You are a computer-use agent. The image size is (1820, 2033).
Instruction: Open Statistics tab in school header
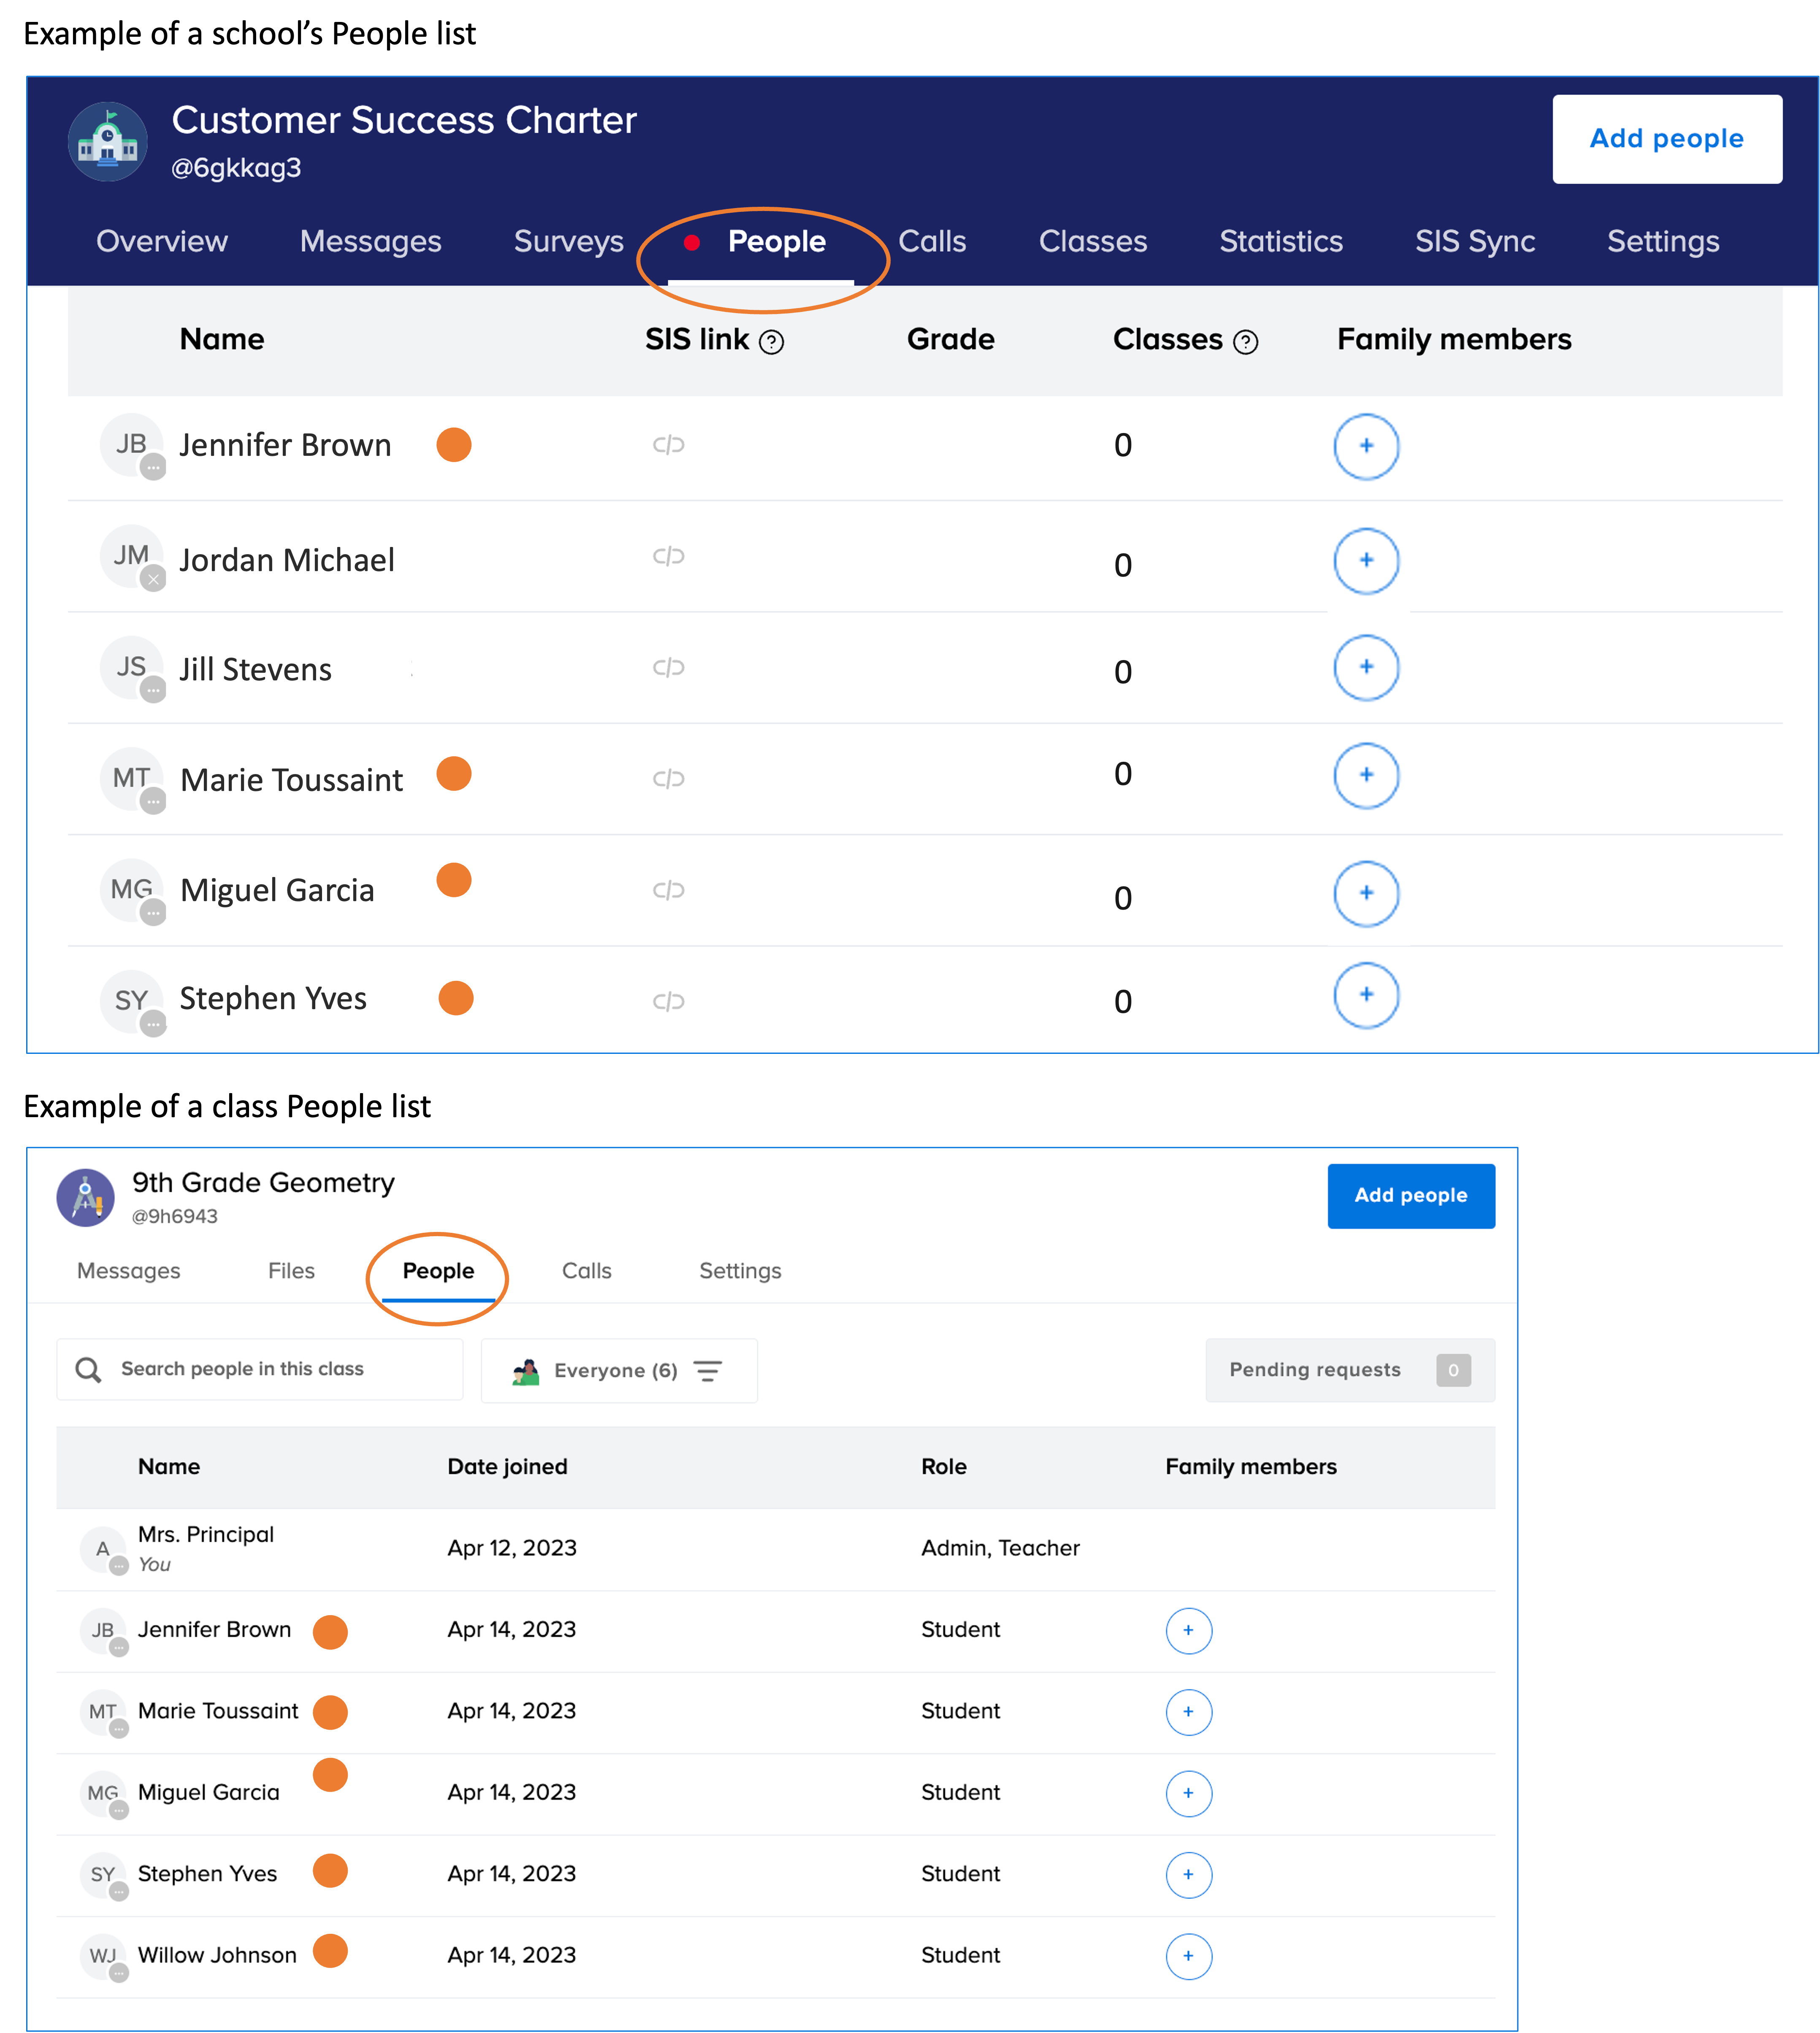(x=1280, y=242)
